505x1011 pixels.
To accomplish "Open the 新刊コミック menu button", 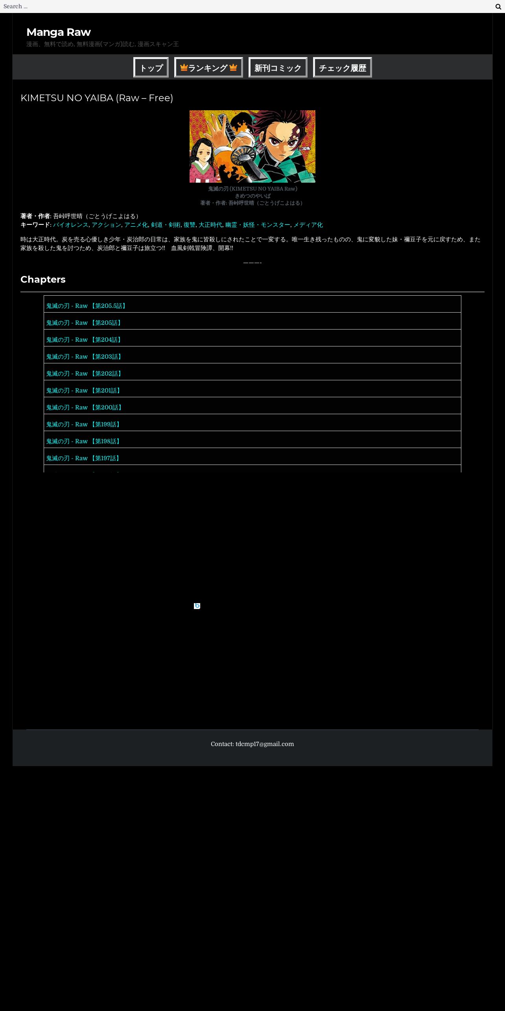I will pos(278,67).
